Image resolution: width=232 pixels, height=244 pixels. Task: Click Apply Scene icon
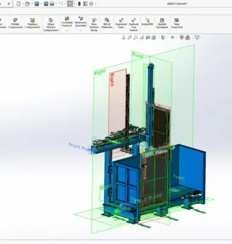[187, 37]
